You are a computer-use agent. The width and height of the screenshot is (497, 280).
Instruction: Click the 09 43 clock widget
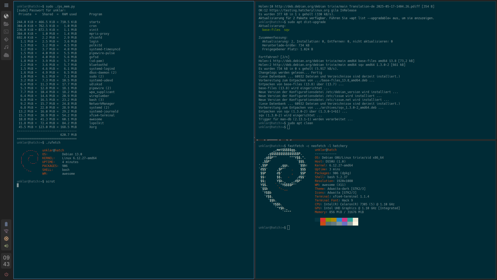[x=6, y=261]
